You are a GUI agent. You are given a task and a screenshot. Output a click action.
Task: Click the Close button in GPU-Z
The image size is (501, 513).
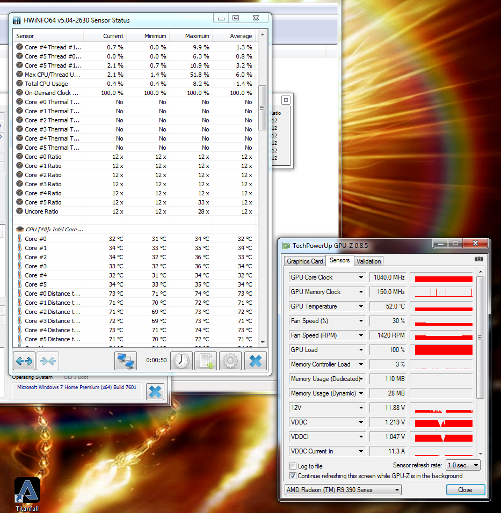pos(466,490)
